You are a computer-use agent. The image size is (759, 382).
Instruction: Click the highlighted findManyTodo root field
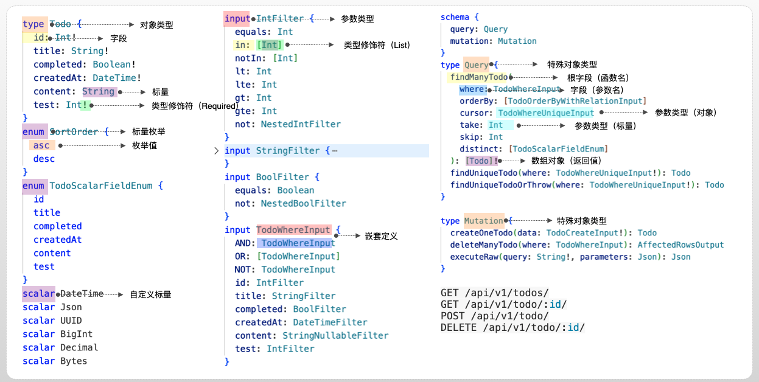tap(478, 78)
